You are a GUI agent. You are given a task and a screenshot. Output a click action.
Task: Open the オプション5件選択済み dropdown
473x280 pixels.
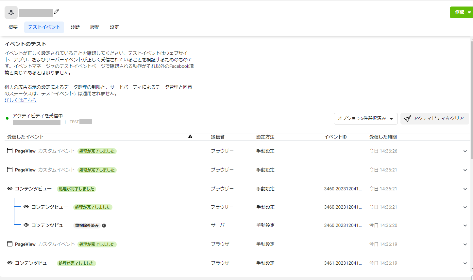tap(365, 119)
